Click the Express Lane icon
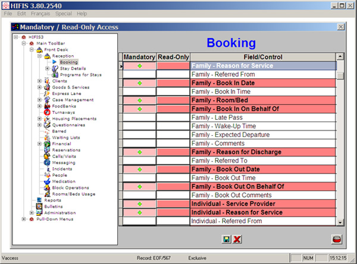Screen dimensions: 357x264 (x=48, y=93)
